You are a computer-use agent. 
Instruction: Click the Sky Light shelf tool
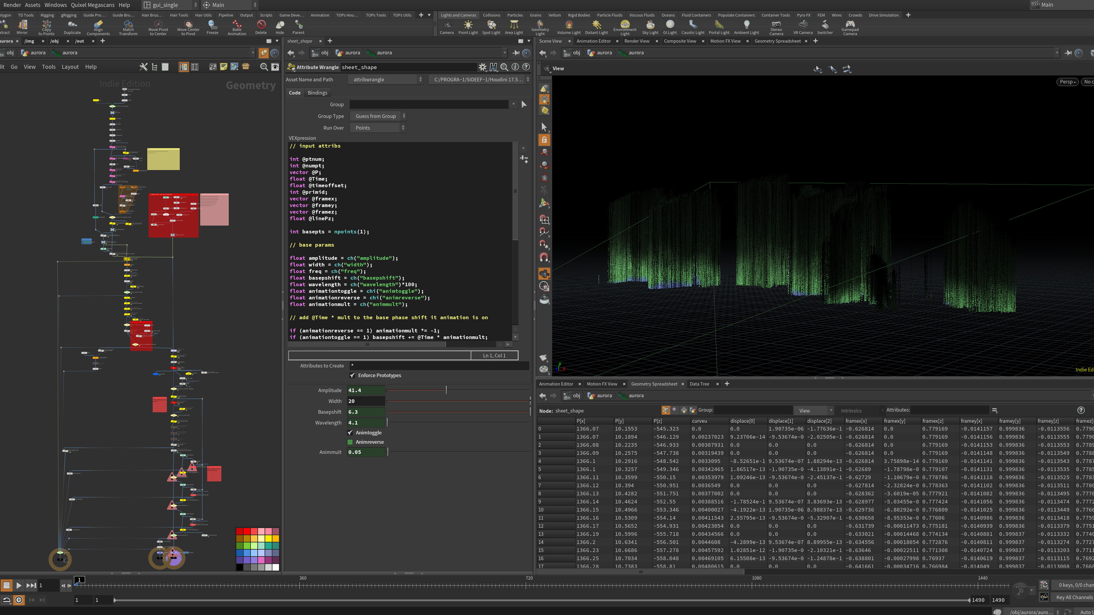coord(650,27)
